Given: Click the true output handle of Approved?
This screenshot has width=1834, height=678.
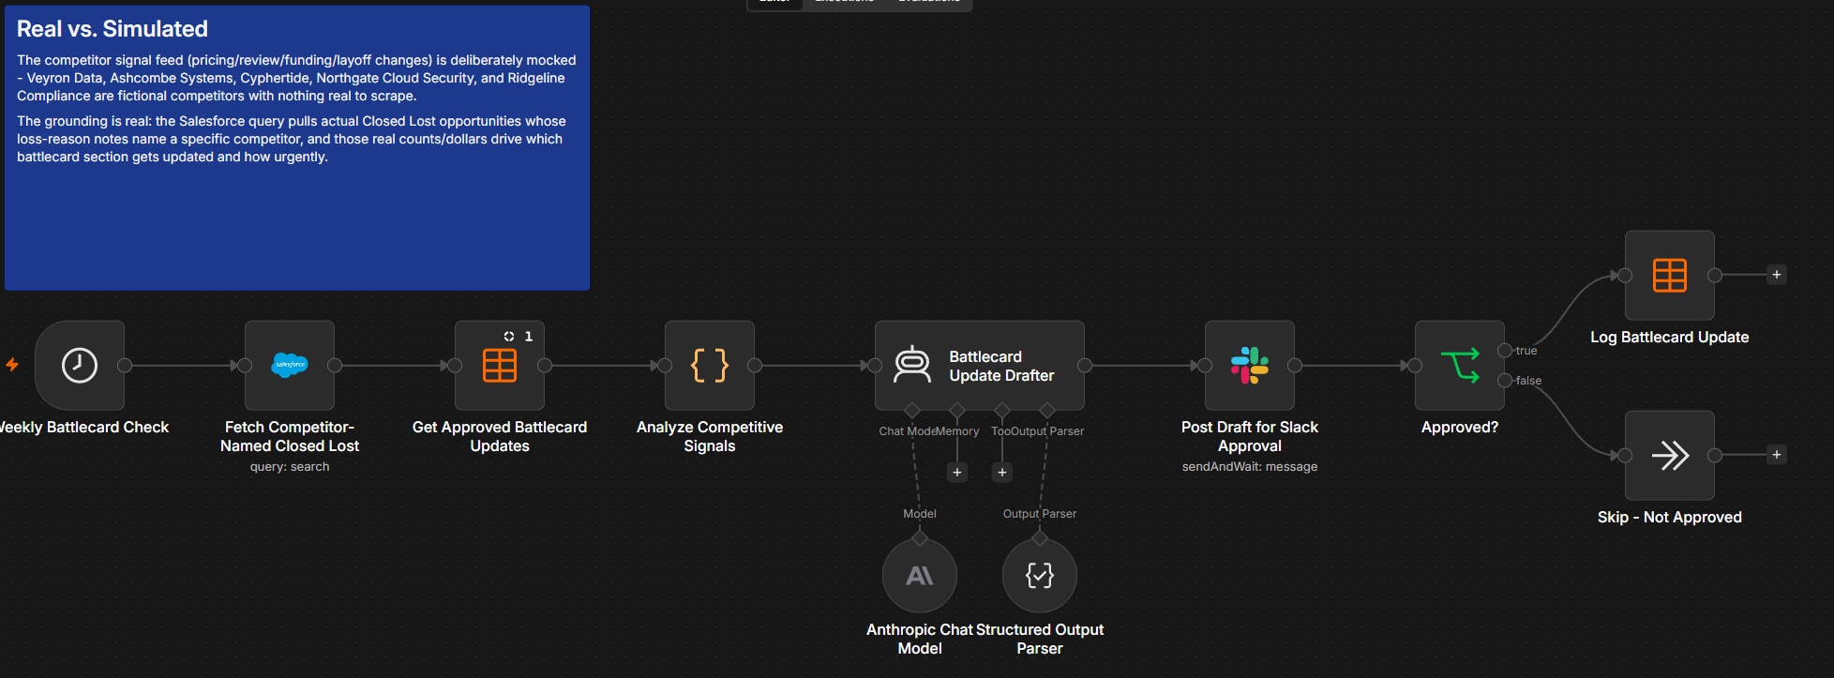Looking at the screenshot, I should [x=1505, y=351].
